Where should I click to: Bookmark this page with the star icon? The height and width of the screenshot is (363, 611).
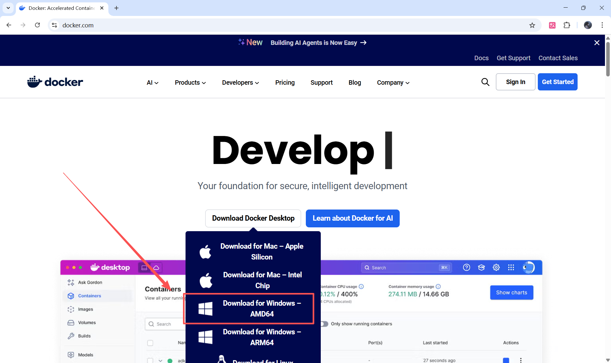click(532, 25)
